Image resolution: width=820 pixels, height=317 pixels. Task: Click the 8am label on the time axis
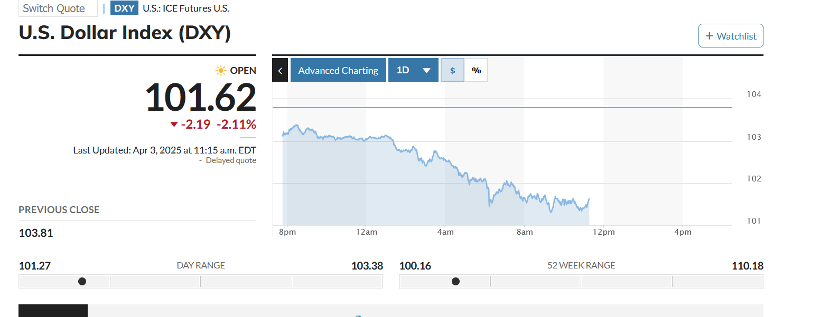click(x=524, y=232)
